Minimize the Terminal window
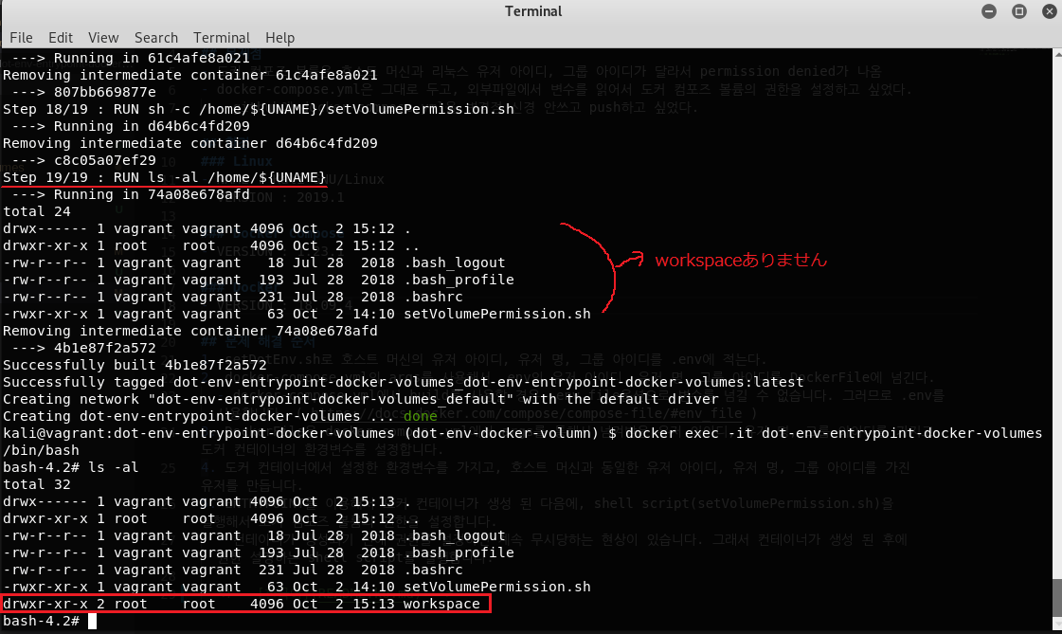1062x634 pixels. [x=989, y=10]
